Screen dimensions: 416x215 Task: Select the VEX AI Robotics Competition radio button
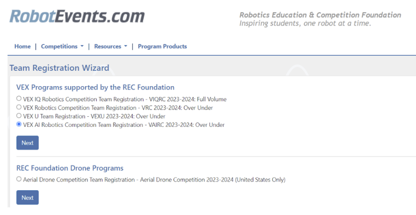coord(19,125)
